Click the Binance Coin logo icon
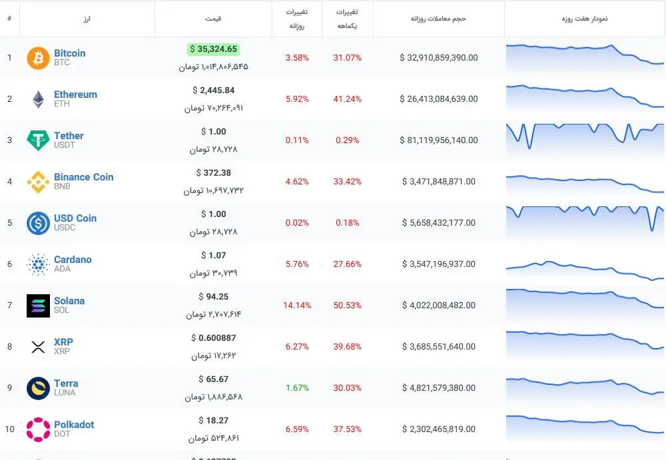This screenshot has height=460, width=666. (x=38, y=182)
